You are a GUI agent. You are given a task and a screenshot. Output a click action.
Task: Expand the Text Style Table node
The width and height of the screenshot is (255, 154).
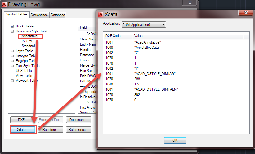pos(12,66)
